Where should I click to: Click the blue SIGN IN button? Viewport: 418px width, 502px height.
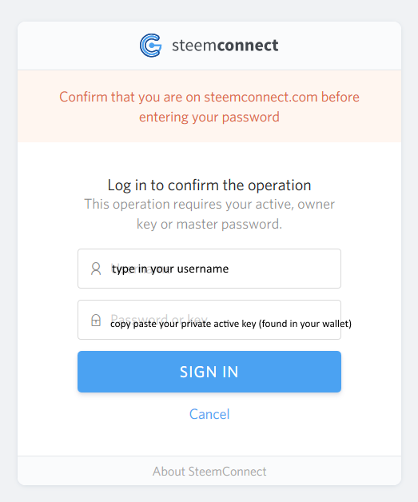[x=209, y=372]
